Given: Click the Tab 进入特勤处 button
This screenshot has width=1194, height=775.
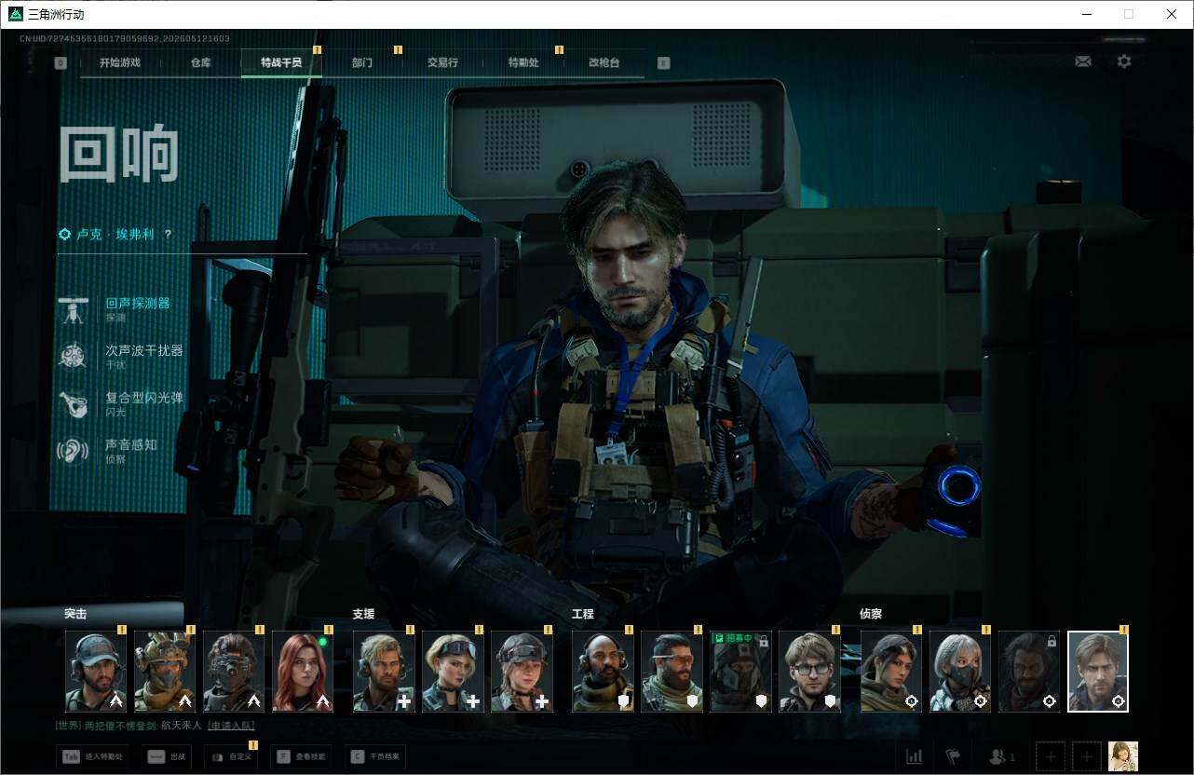Looking at the screenshot, I should (93, 756).
